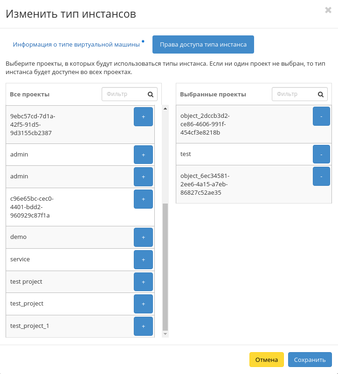Add project c96e65bc-cec0 to selected
Screen dimensions: 338x374
click(x=143, y=199)
